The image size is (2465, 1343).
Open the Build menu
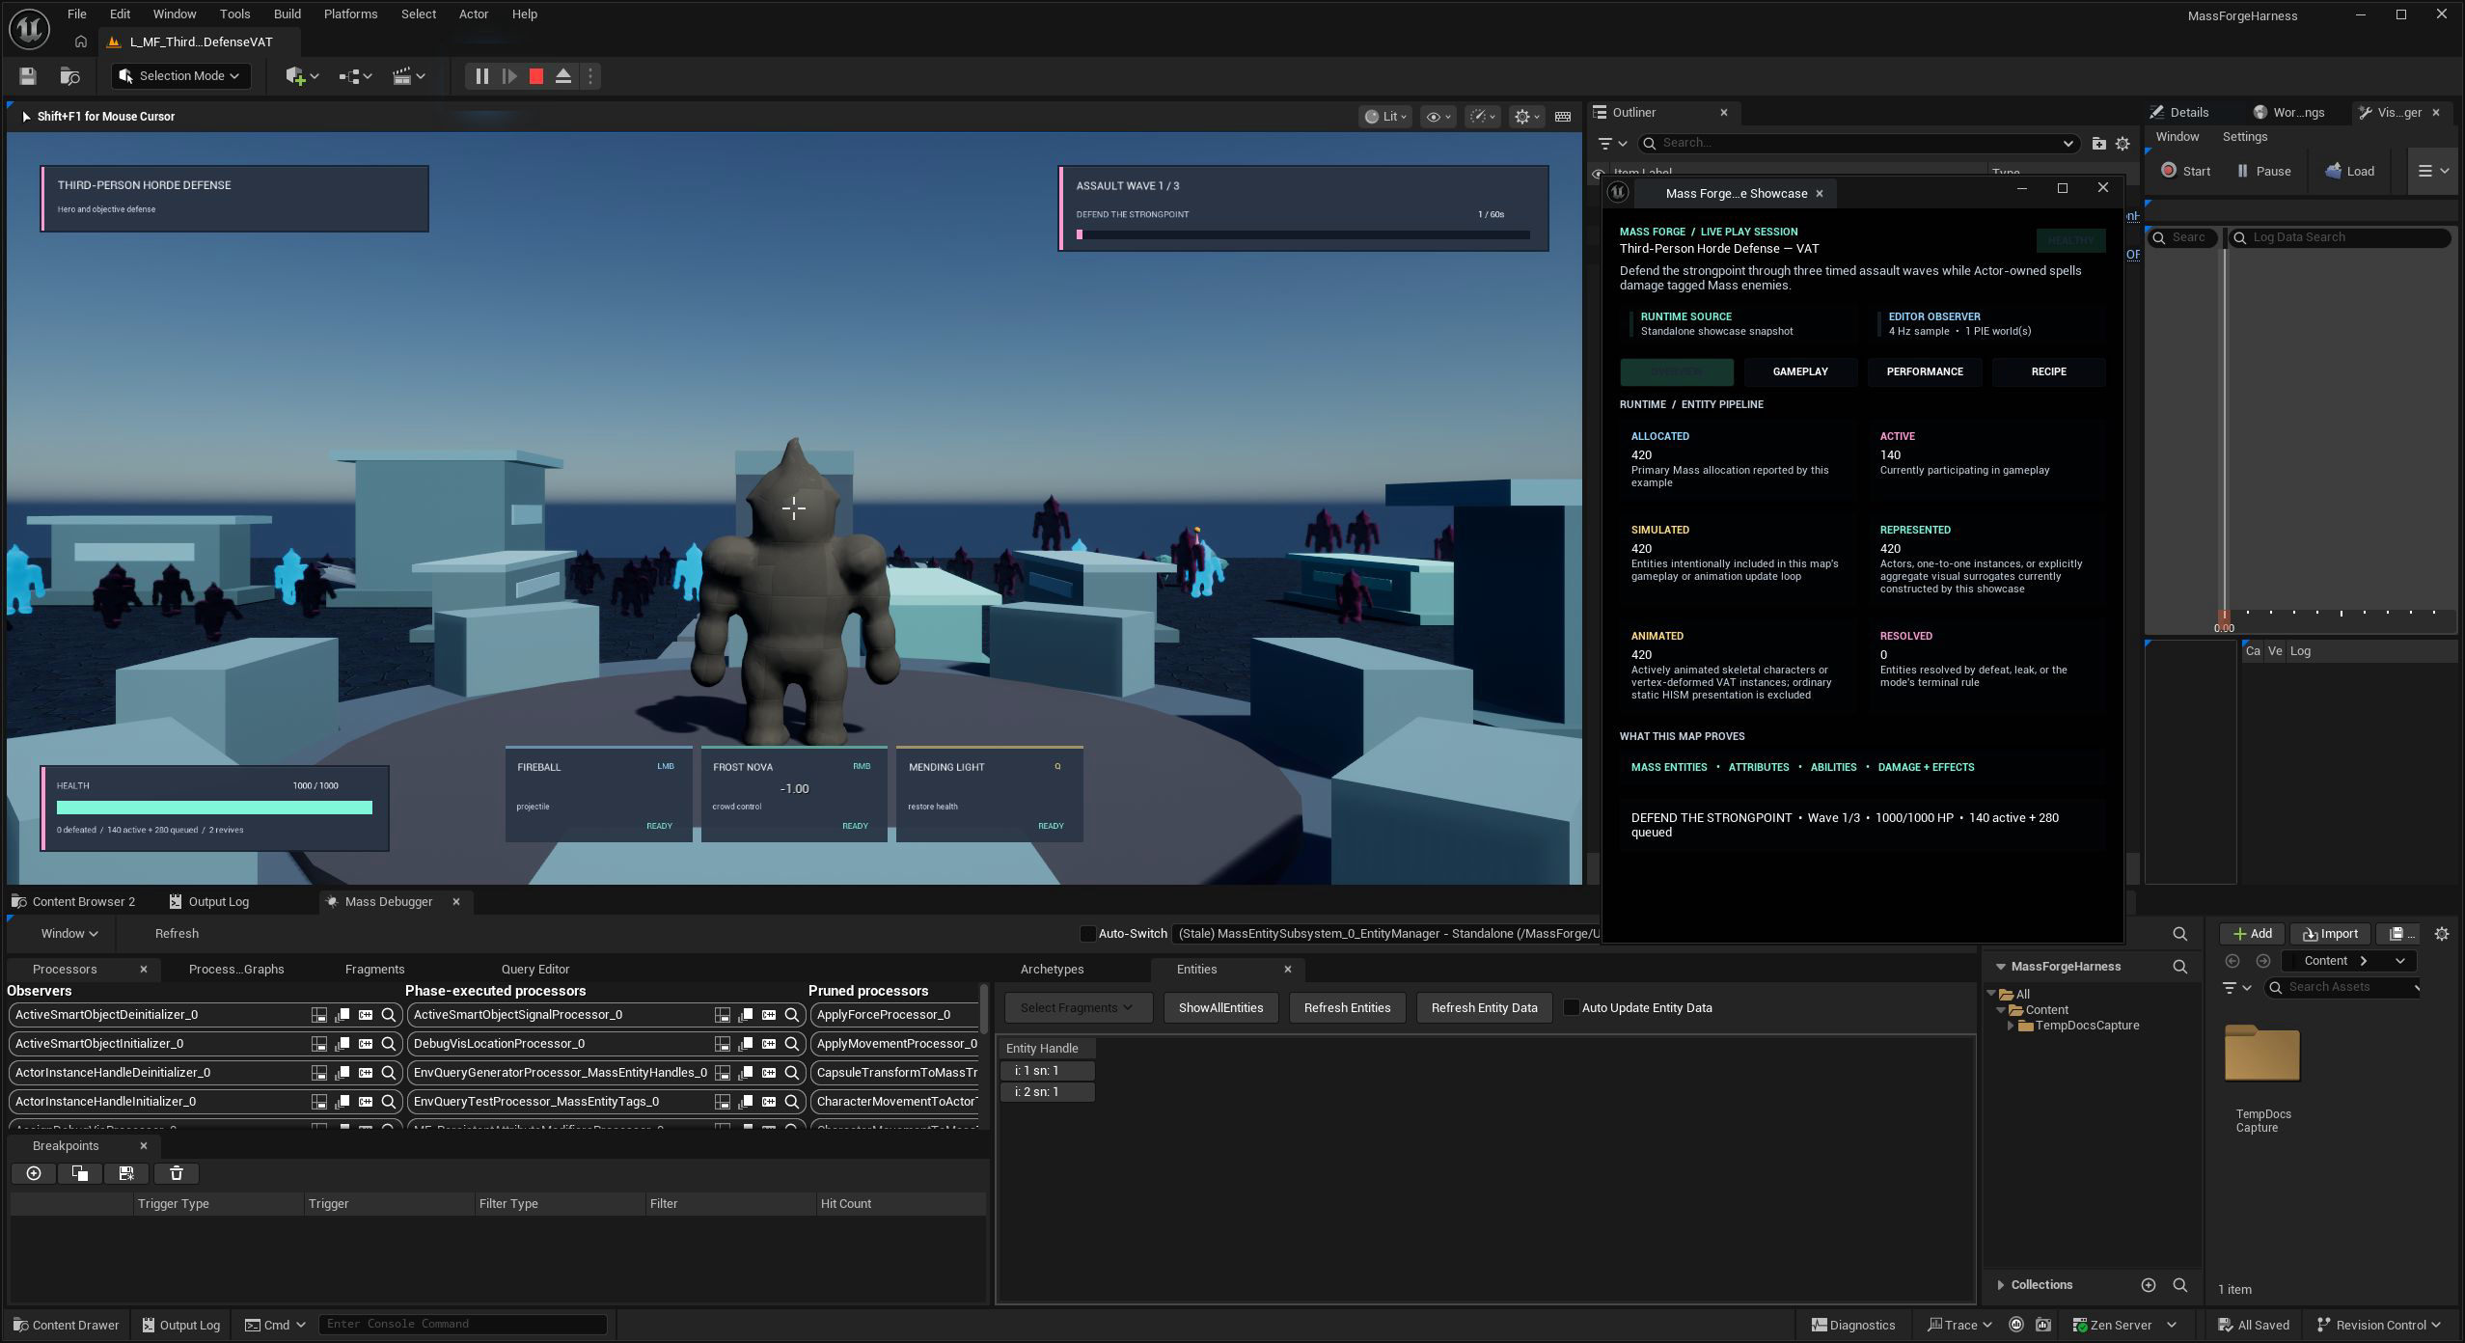287,14
